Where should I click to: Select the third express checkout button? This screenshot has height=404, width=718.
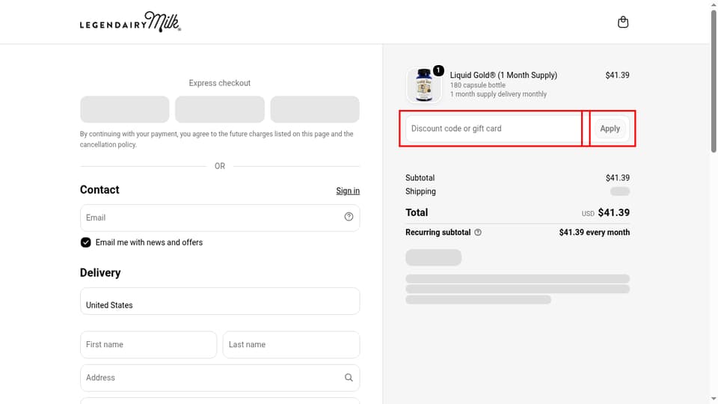click(315, 109)
